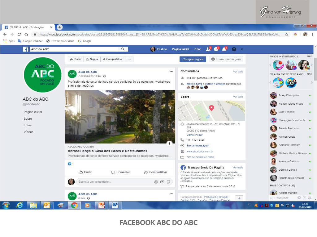317x237 pixels.
Task: Open the Messenger messages icon
Action: [x=216, y=49]
